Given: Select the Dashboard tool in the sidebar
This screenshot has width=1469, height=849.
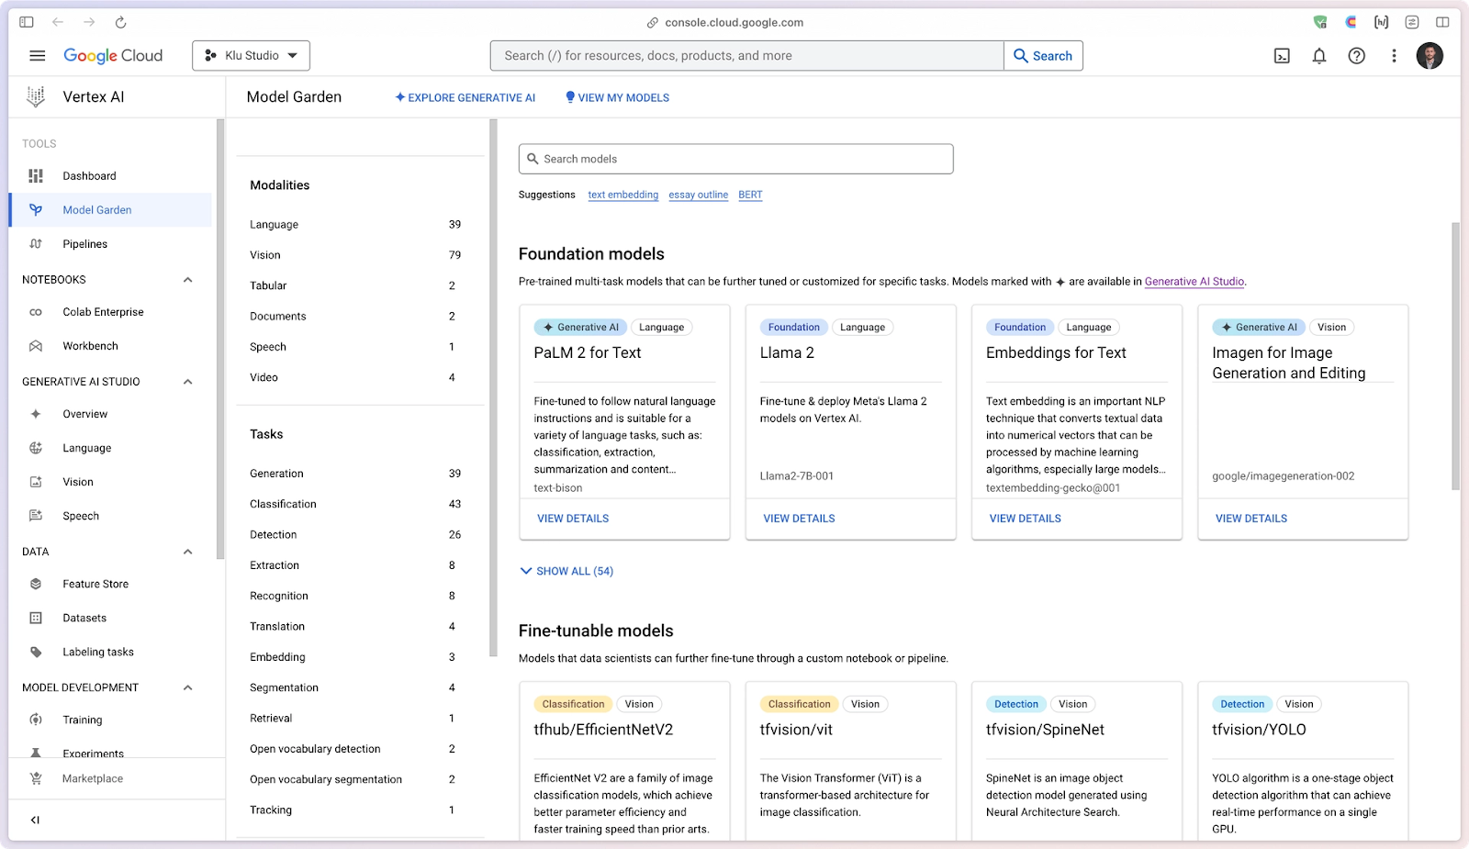Looking at the screenshot, I should pos(89,175).
